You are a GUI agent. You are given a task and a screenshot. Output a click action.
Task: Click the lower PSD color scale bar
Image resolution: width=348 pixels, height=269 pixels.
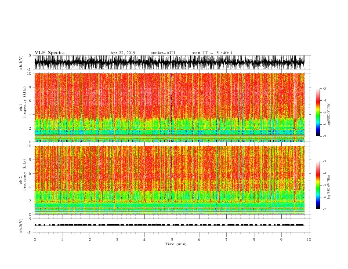click(318, 185)
